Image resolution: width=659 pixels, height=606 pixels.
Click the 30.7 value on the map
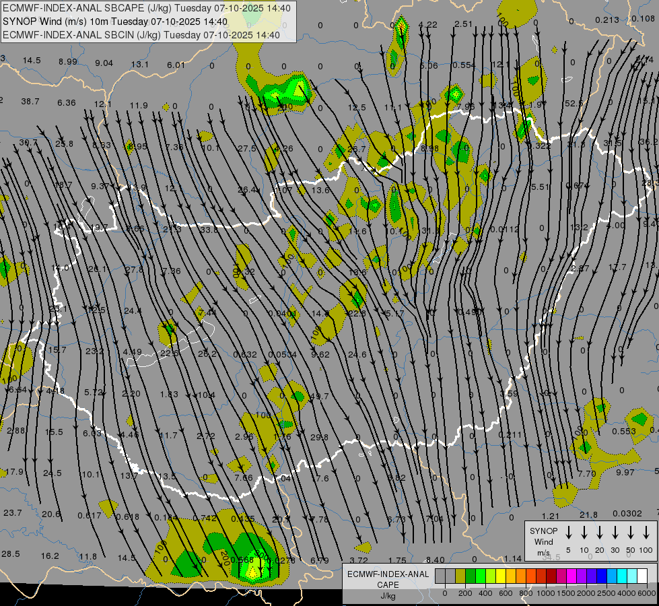point(28,143)
